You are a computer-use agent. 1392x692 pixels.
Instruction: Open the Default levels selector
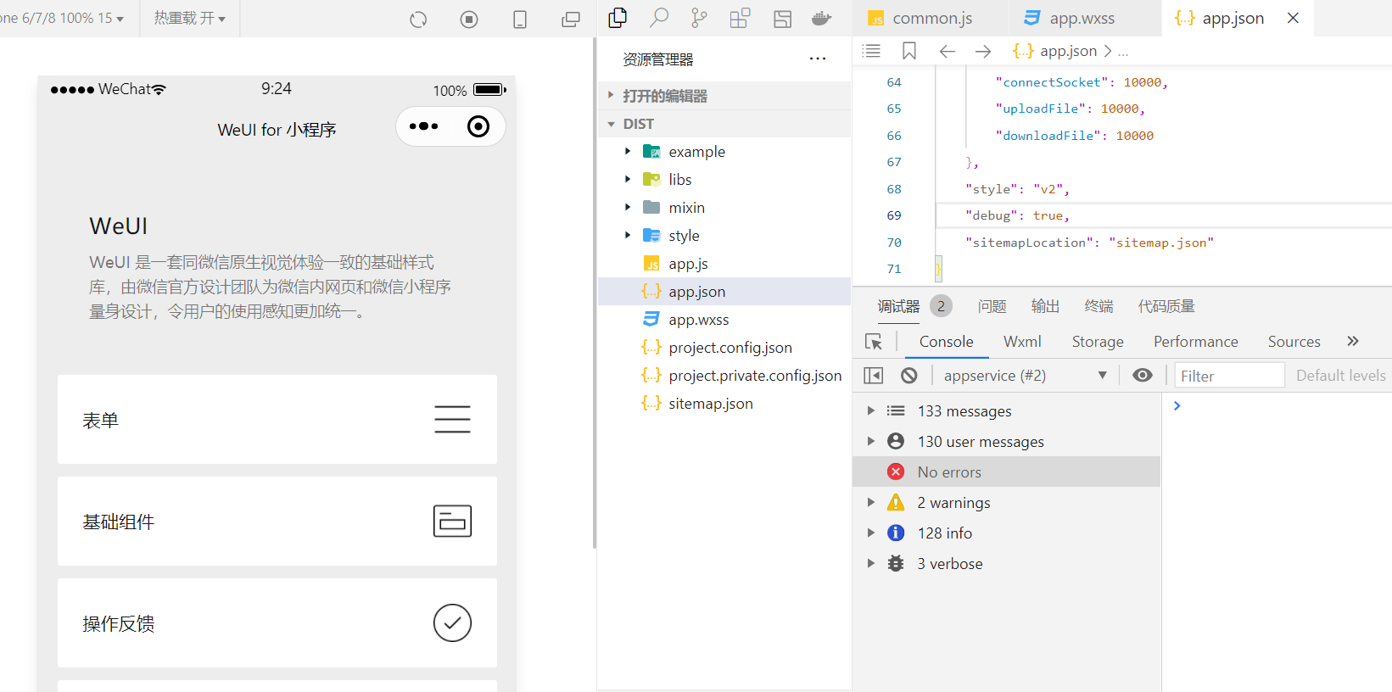point(1340,376)
